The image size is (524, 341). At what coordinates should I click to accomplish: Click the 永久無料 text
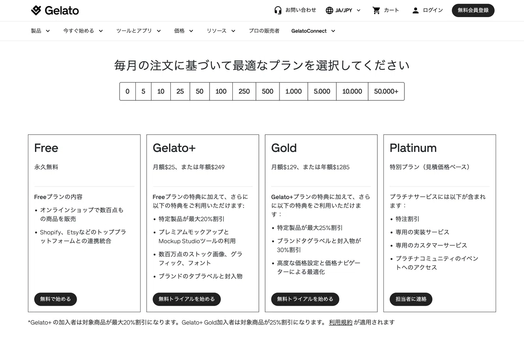click(46, 167)
